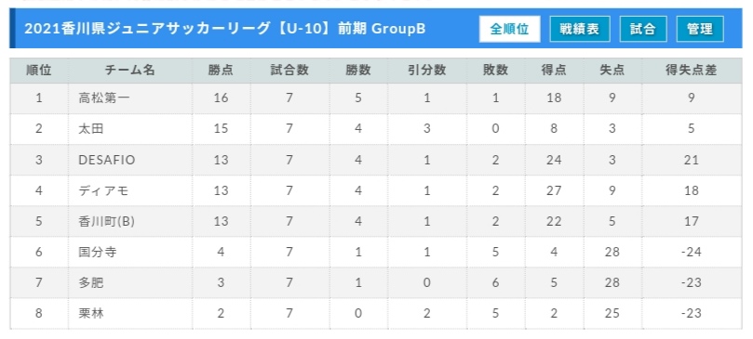Screen dimensions: 753x339
Task: Select the DESAFIO team name
Action: tap(107, 160)
